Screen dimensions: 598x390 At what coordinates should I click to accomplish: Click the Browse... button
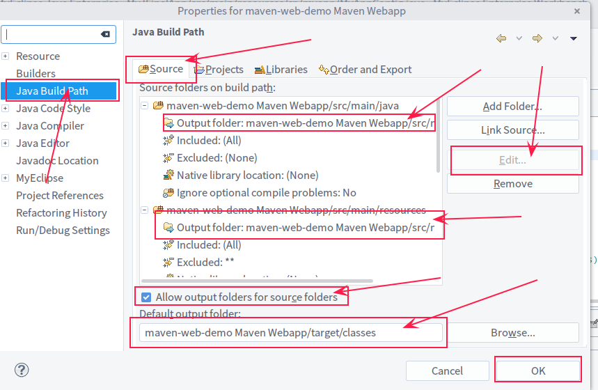513,333
